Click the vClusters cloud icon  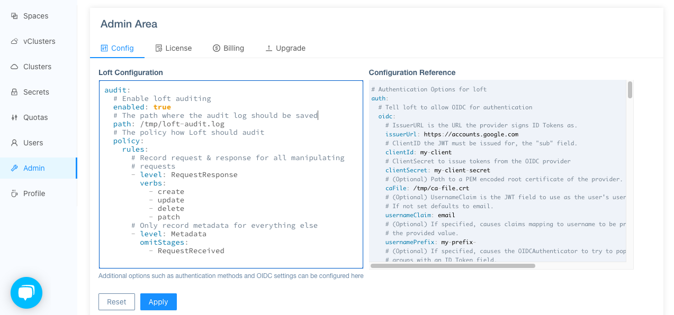click(14, 41)
